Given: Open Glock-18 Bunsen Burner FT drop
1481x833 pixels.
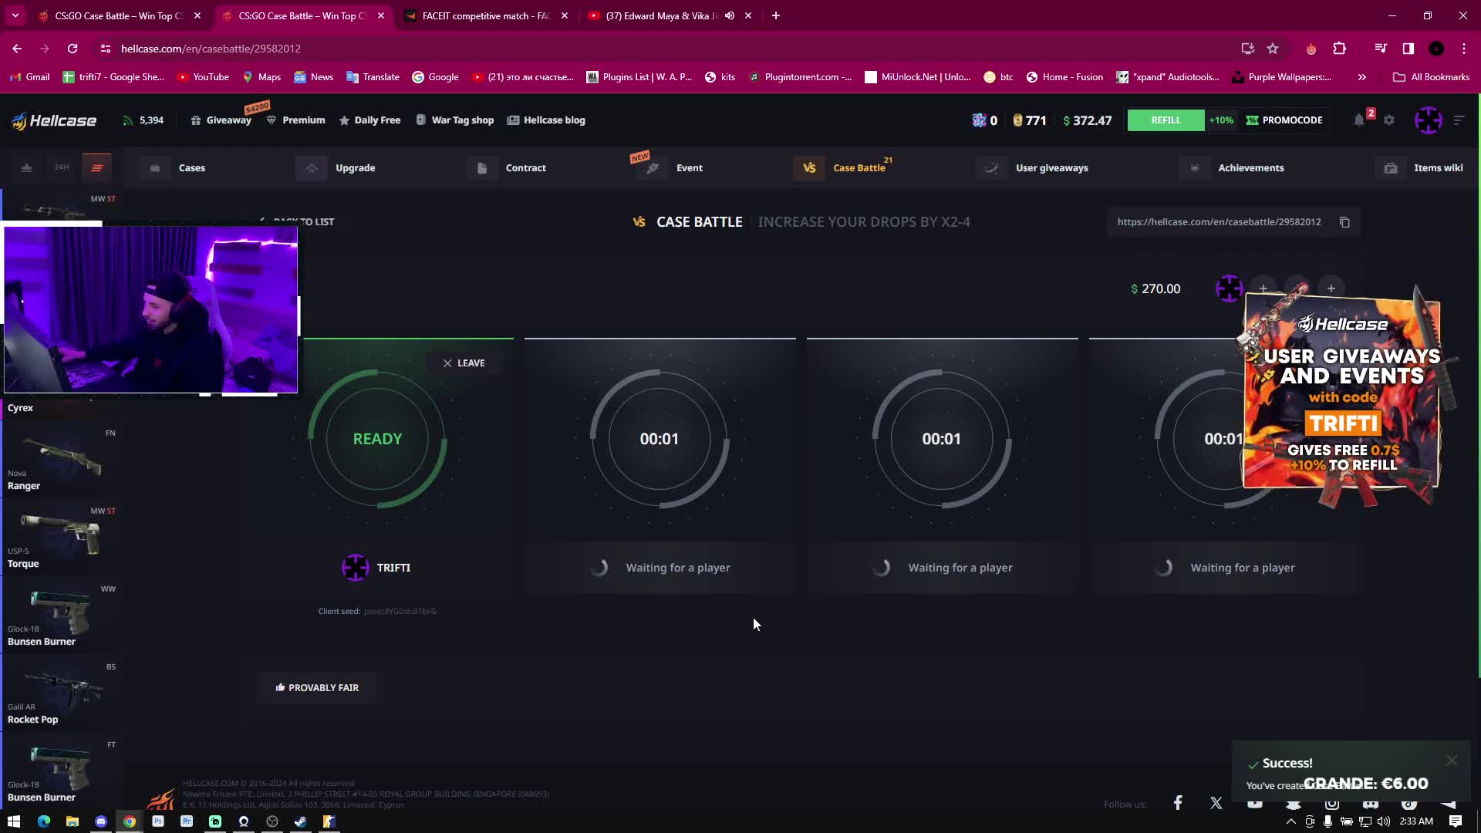Looking at the screenshot, I should coord(60,772).
